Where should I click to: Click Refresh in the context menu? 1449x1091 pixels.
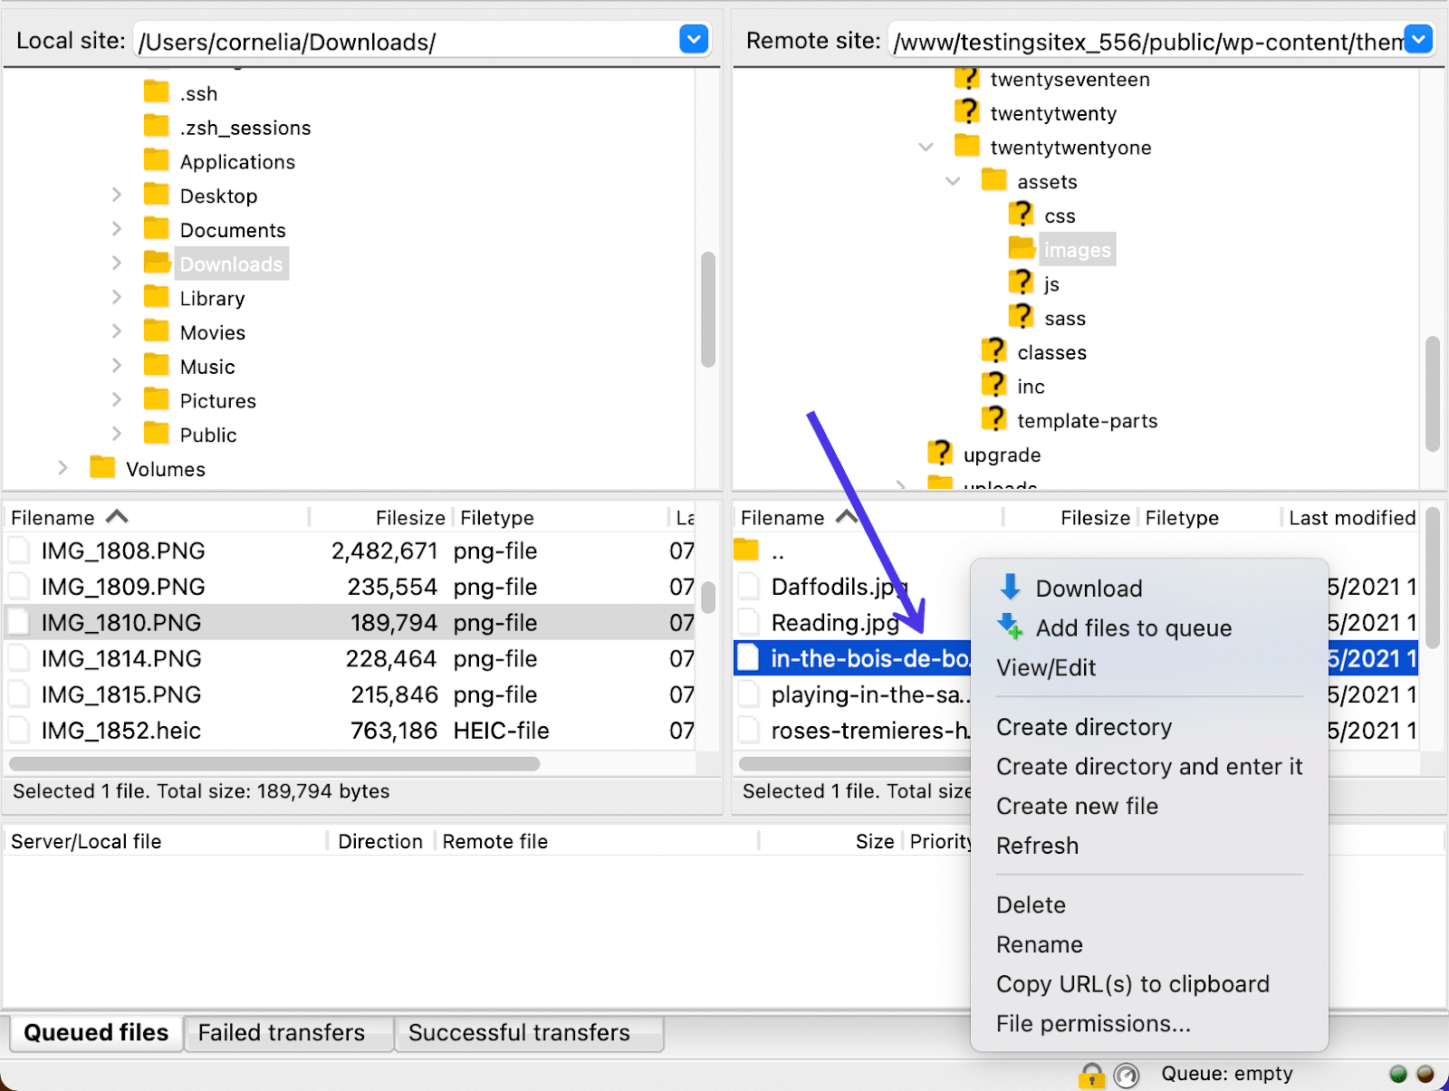pyautogui.click(x=1038, y=846)
